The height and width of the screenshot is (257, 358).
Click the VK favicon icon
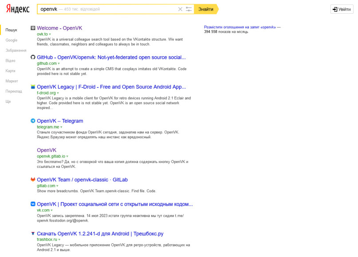click(x=33, y=204)
